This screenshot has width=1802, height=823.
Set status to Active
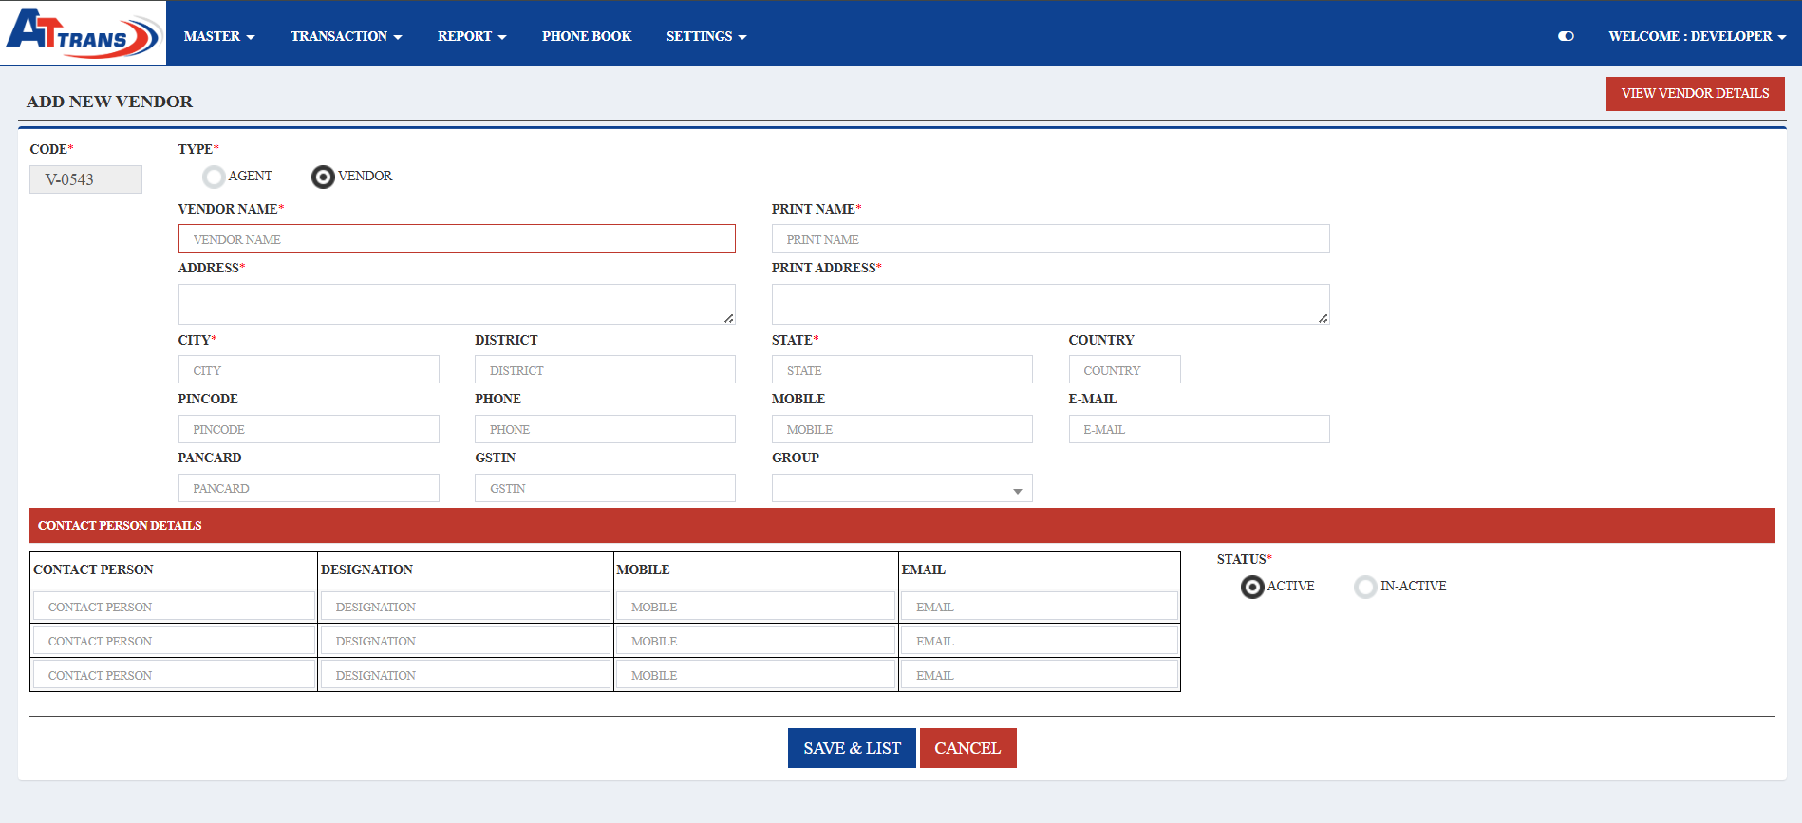point(1252,587)
